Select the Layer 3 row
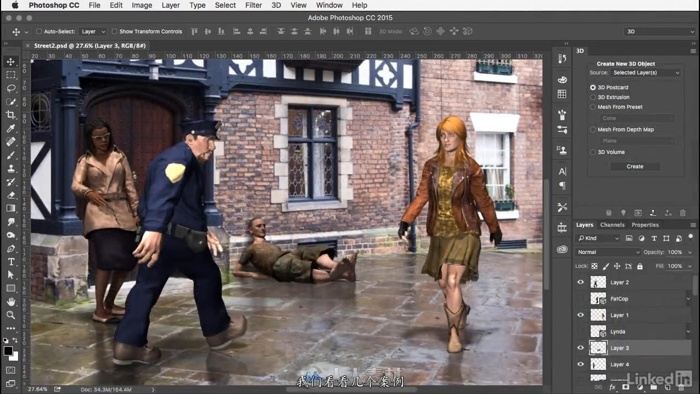The image size is (700, 394). (x=633, y=348)
